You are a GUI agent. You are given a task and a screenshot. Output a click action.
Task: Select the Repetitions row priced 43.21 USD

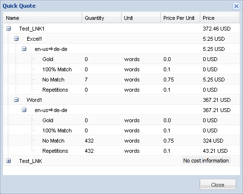coord(121,151)
